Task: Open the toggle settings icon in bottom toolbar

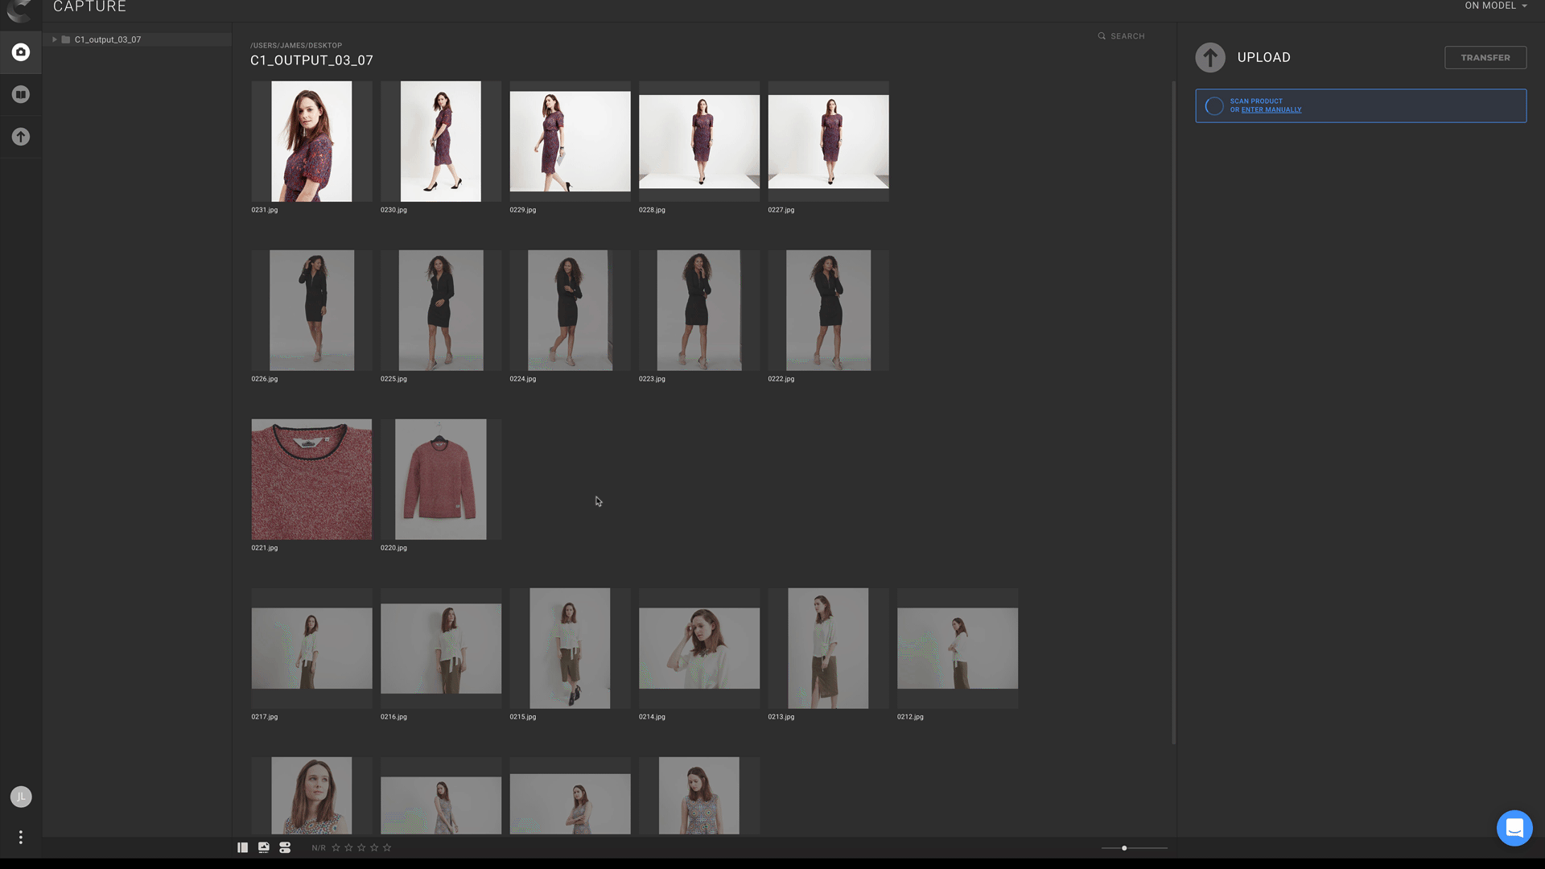Action: (x=285, y=847)
